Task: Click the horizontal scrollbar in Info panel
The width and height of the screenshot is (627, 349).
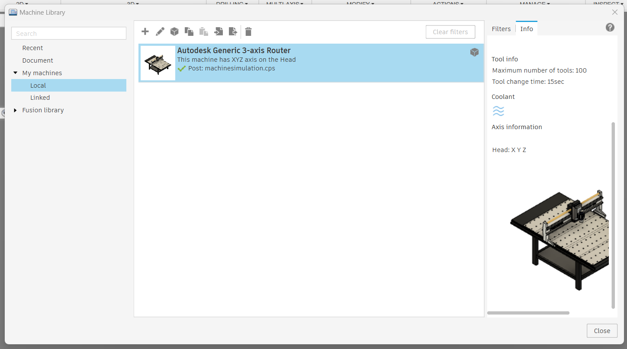Action: [x=528, y=313]
